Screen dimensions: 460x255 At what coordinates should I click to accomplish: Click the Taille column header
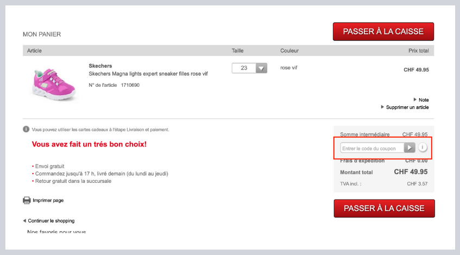pyautogui.click(x=238, y=50)
